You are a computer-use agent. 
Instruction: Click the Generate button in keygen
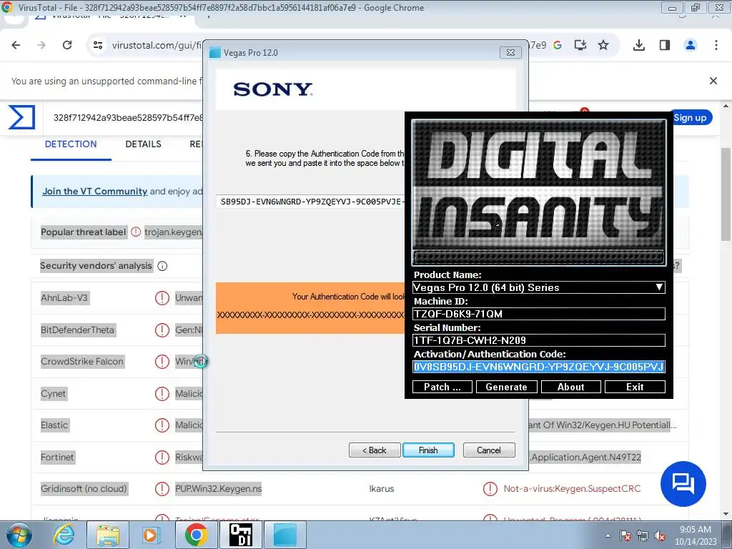507,387
